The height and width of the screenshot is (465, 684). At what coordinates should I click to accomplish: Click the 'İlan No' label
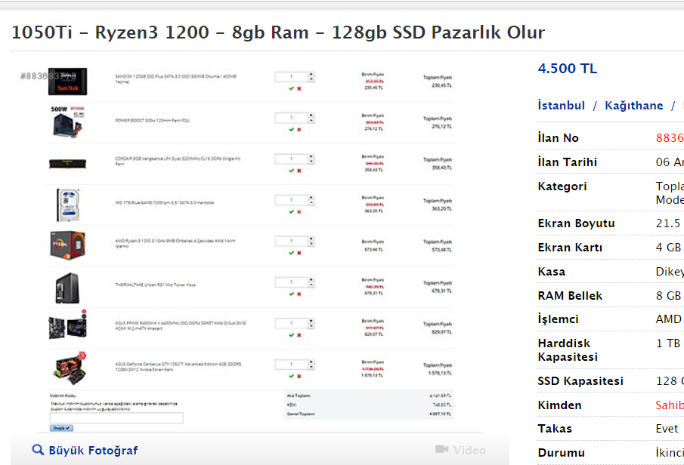(558, 137)
